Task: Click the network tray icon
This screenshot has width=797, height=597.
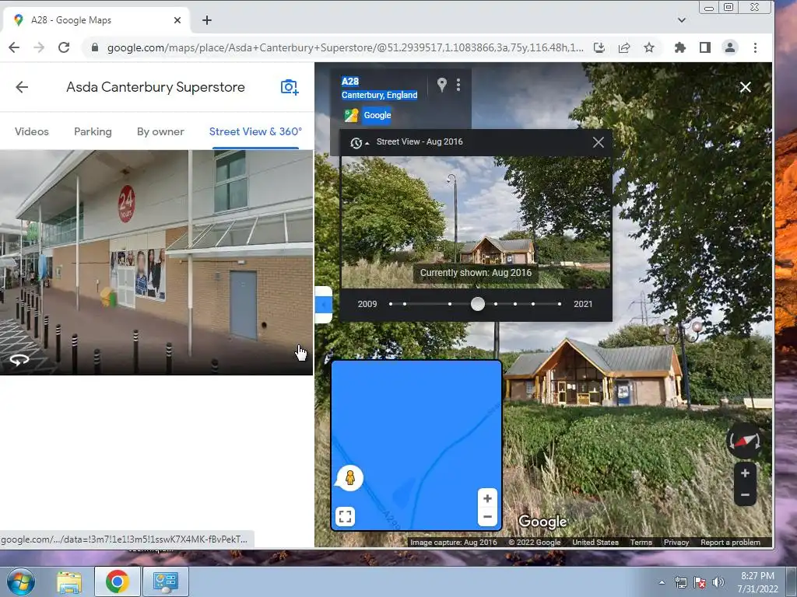Action: point(680,582)
